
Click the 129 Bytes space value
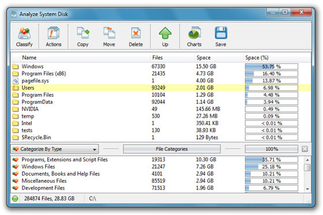[x=207, y=137]
